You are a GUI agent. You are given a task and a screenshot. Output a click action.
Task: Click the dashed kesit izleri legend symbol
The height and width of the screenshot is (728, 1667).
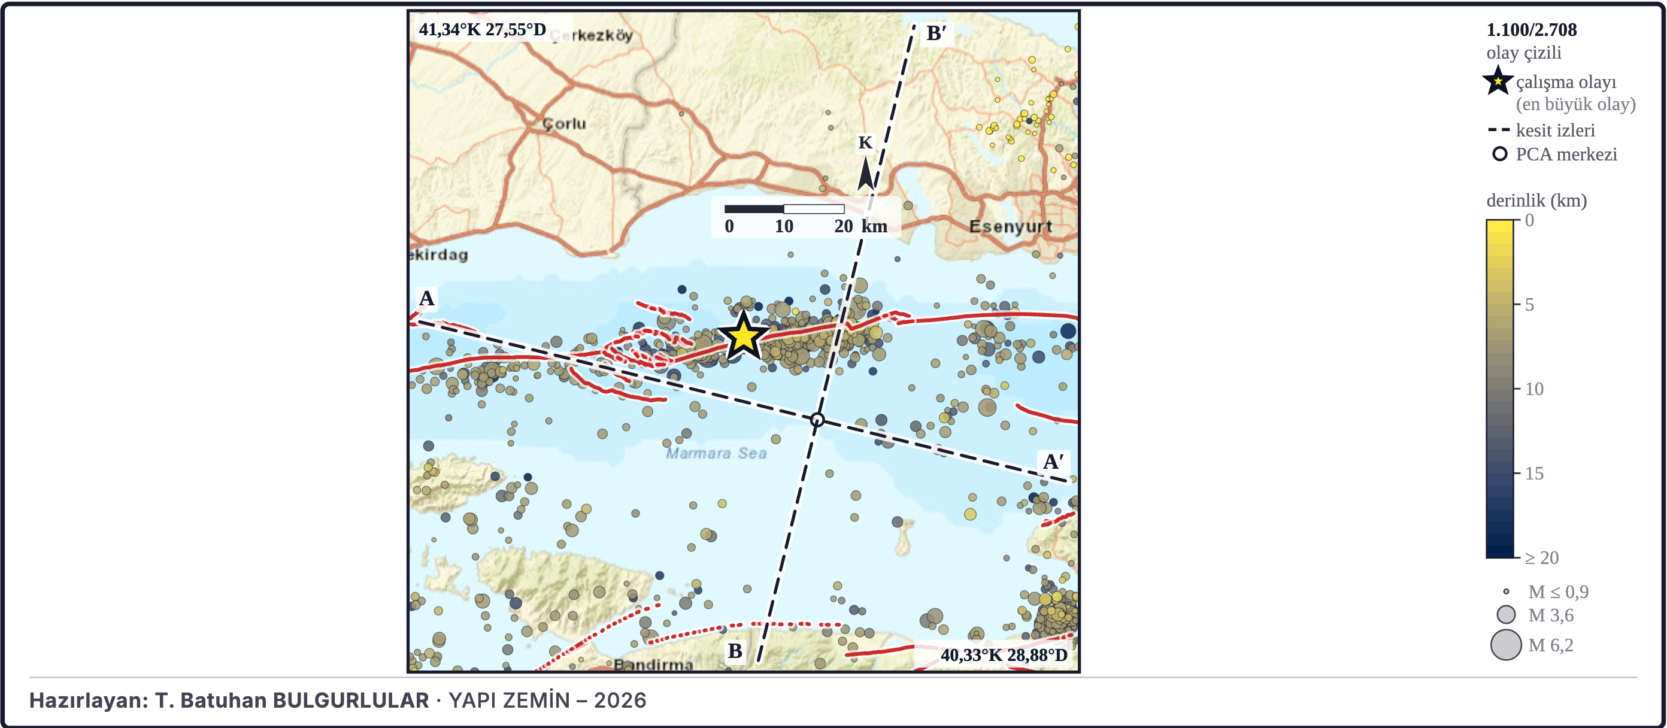click(1498, 130)
